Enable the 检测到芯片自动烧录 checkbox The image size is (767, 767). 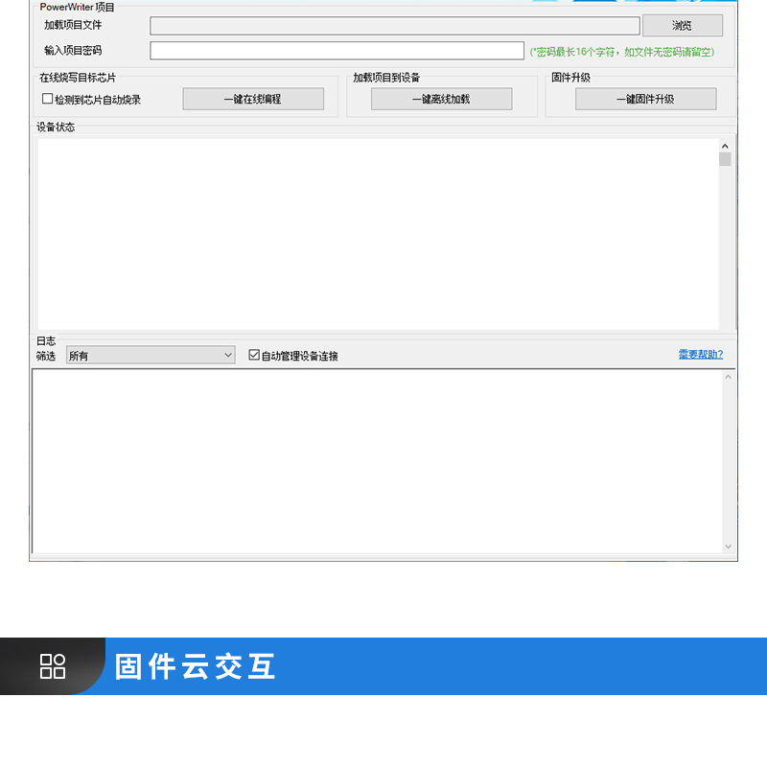(47, 99)
